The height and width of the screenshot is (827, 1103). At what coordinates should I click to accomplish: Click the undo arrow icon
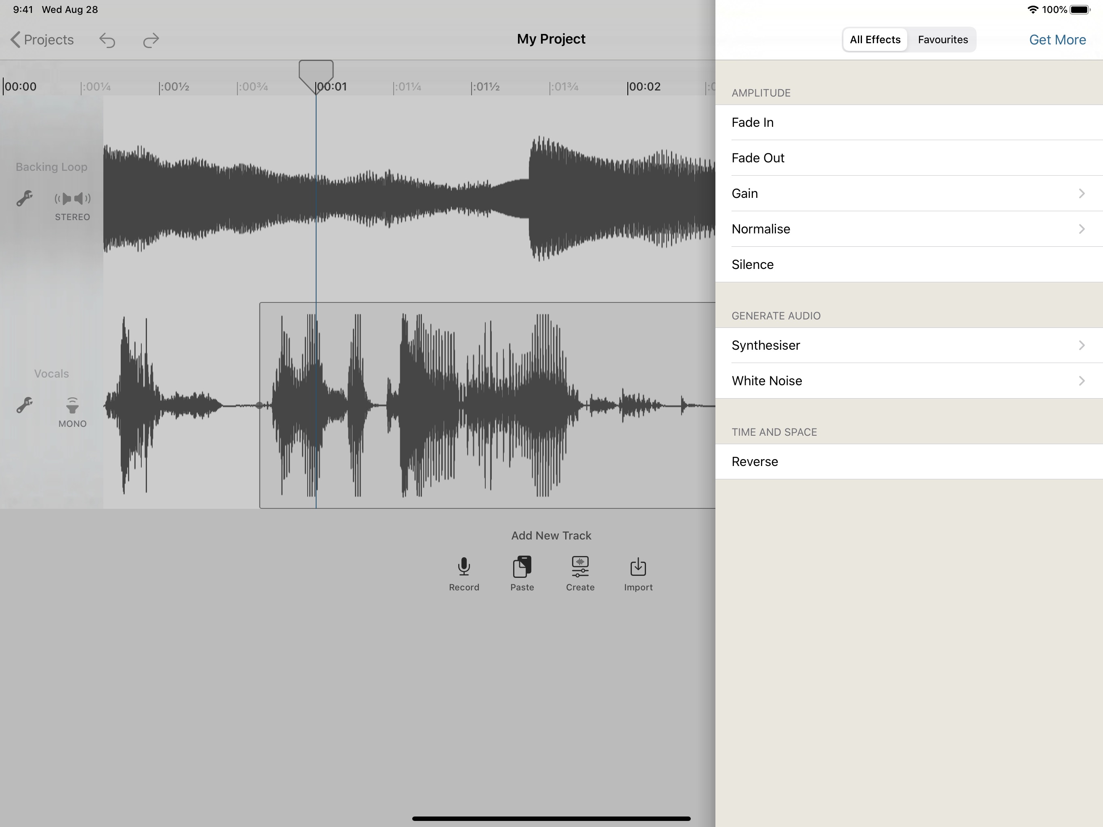click(107, 40)
